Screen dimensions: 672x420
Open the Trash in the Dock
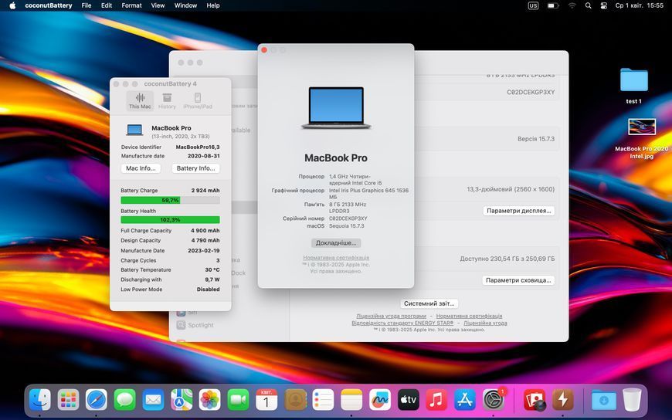pyautogui.click(x=632, y=400)
